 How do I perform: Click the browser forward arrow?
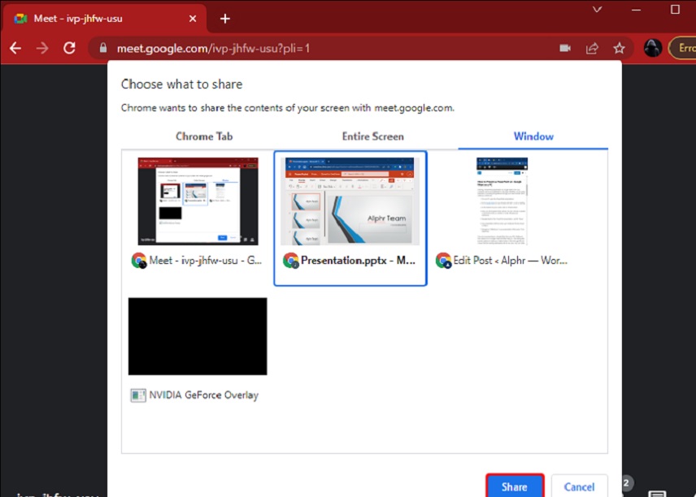[42, 48]
